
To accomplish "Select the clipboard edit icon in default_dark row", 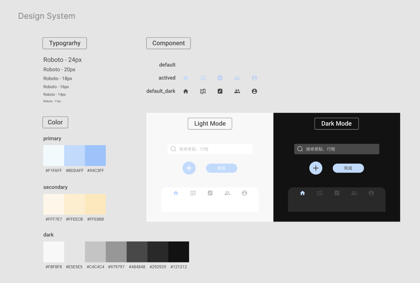I will click(x=220, y=91).
